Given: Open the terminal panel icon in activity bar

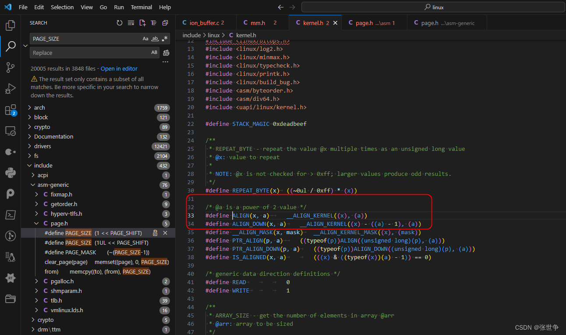Looking at the screenshot, I should [10, 215].
